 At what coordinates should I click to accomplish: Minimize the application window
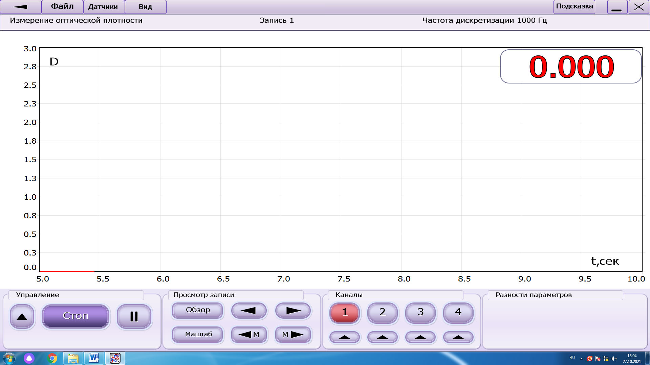[x=617, y=7]
